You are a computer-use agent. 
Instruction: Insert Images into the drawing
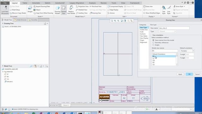(x=30, y=9)
